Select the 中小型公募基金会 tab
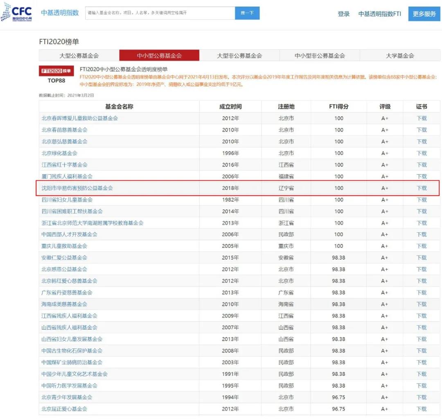Screen dimensions: 442x420 coord(159,56)
